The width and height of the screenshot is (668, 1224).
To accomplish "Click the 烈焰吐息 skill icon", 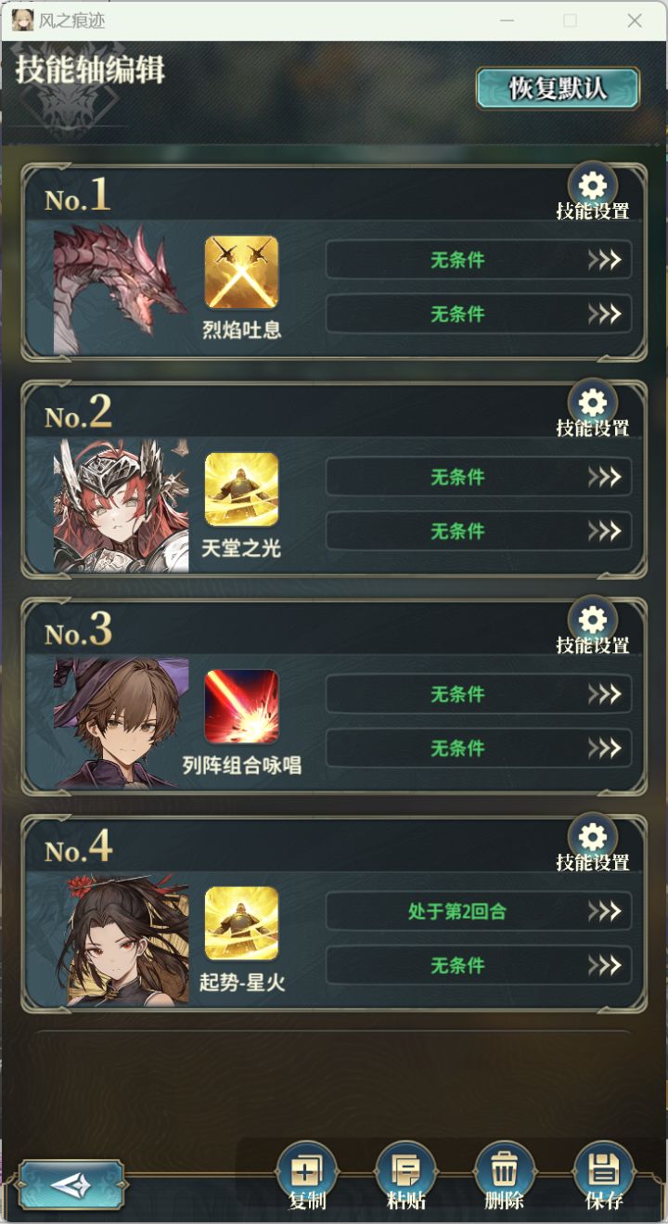I will (241, 272).
